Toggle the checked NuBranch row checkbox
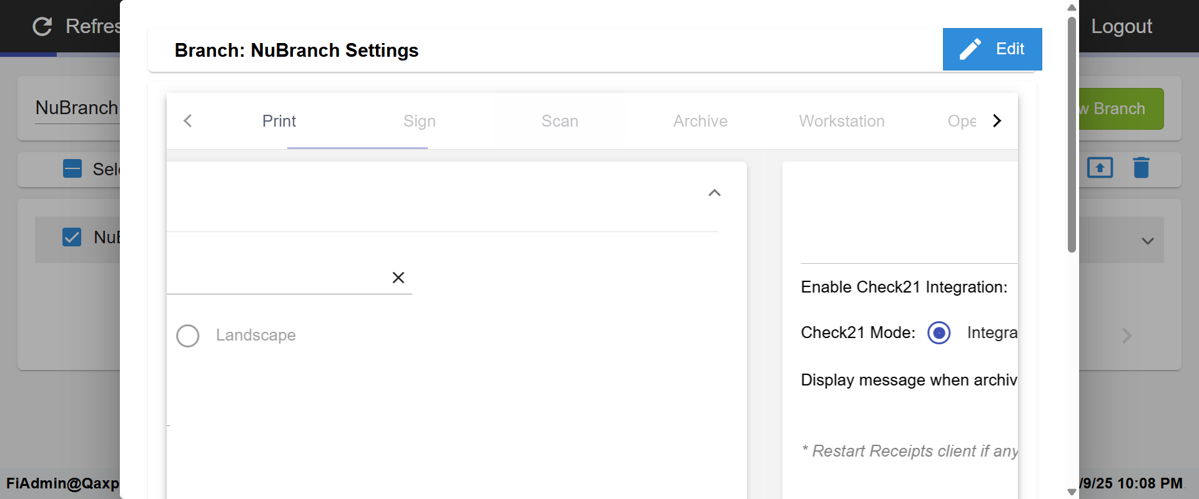This screenshot has height=499, width=1199. (x=72, y=237)
